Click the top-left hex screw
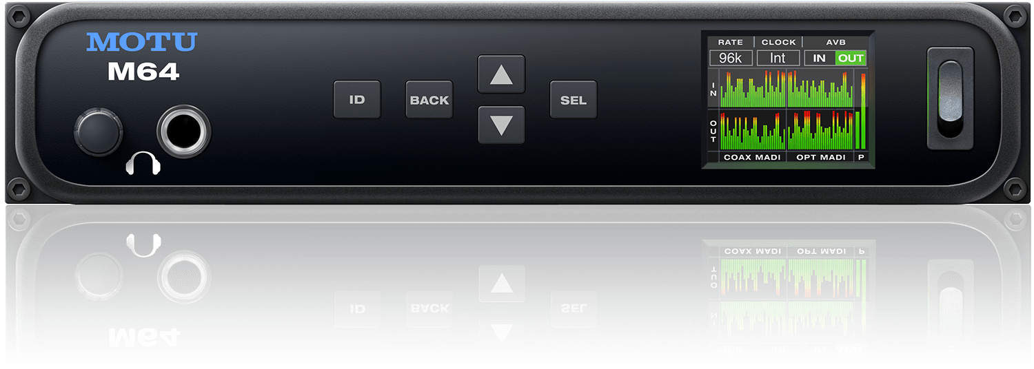The width and height of the screenshot is (1034, 369). [19, 14]
